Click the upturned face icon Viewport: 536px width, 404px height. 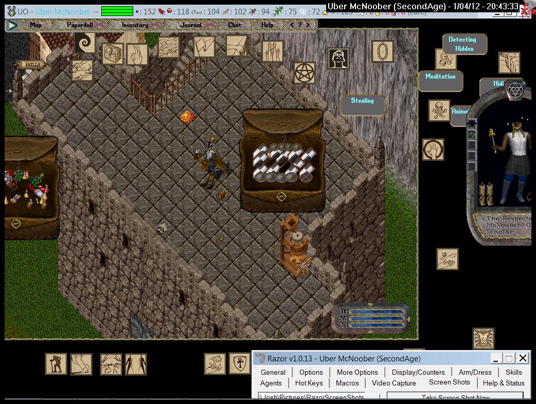point(338,59)
